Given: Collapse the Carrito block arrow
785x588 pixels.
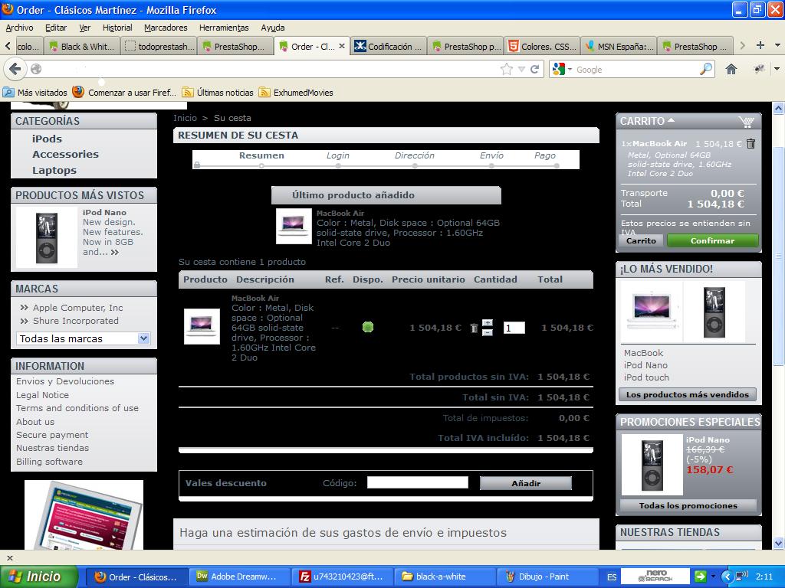Looking at the screenshot, I should 671,120.
